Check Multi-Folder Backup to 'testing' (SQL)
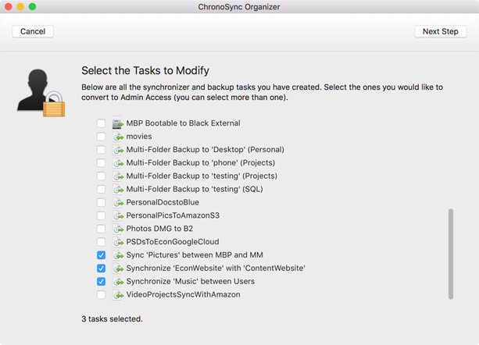Screen dimensions: 479x345 coord(101,189)
